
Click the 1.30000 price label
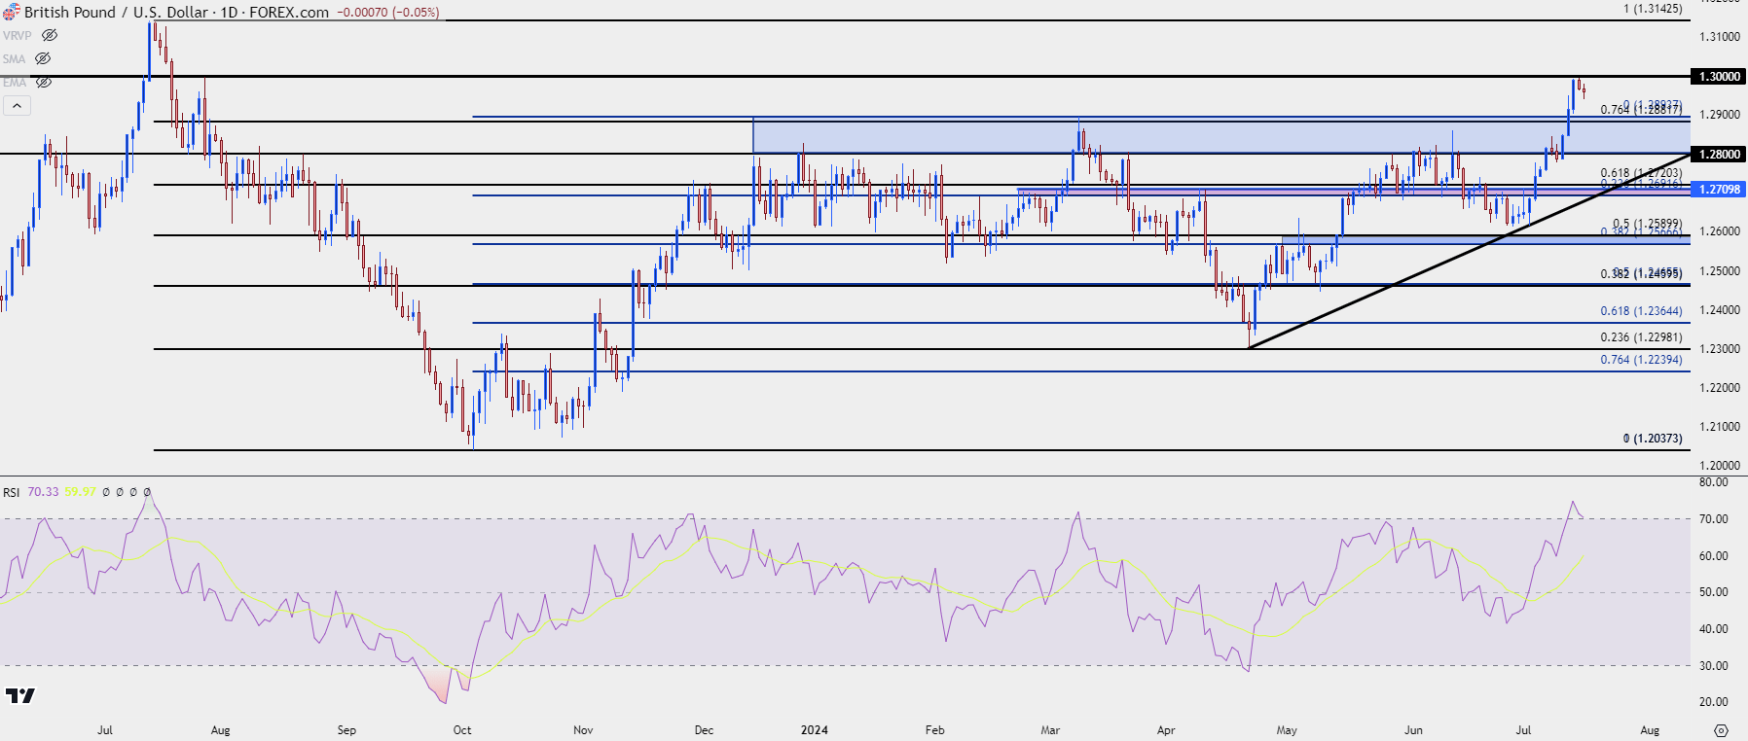[1720, 76]
